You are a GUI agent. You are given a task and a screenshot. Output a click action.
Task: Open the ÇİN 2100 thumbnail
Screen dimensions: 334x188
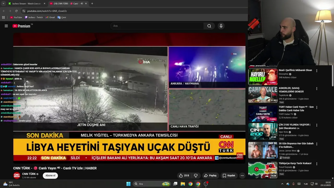[x=263, y=131]
